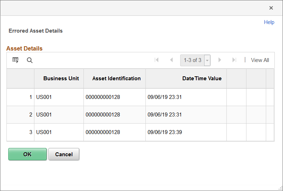Click the magnifier Find icon in grid

(30, 60)
